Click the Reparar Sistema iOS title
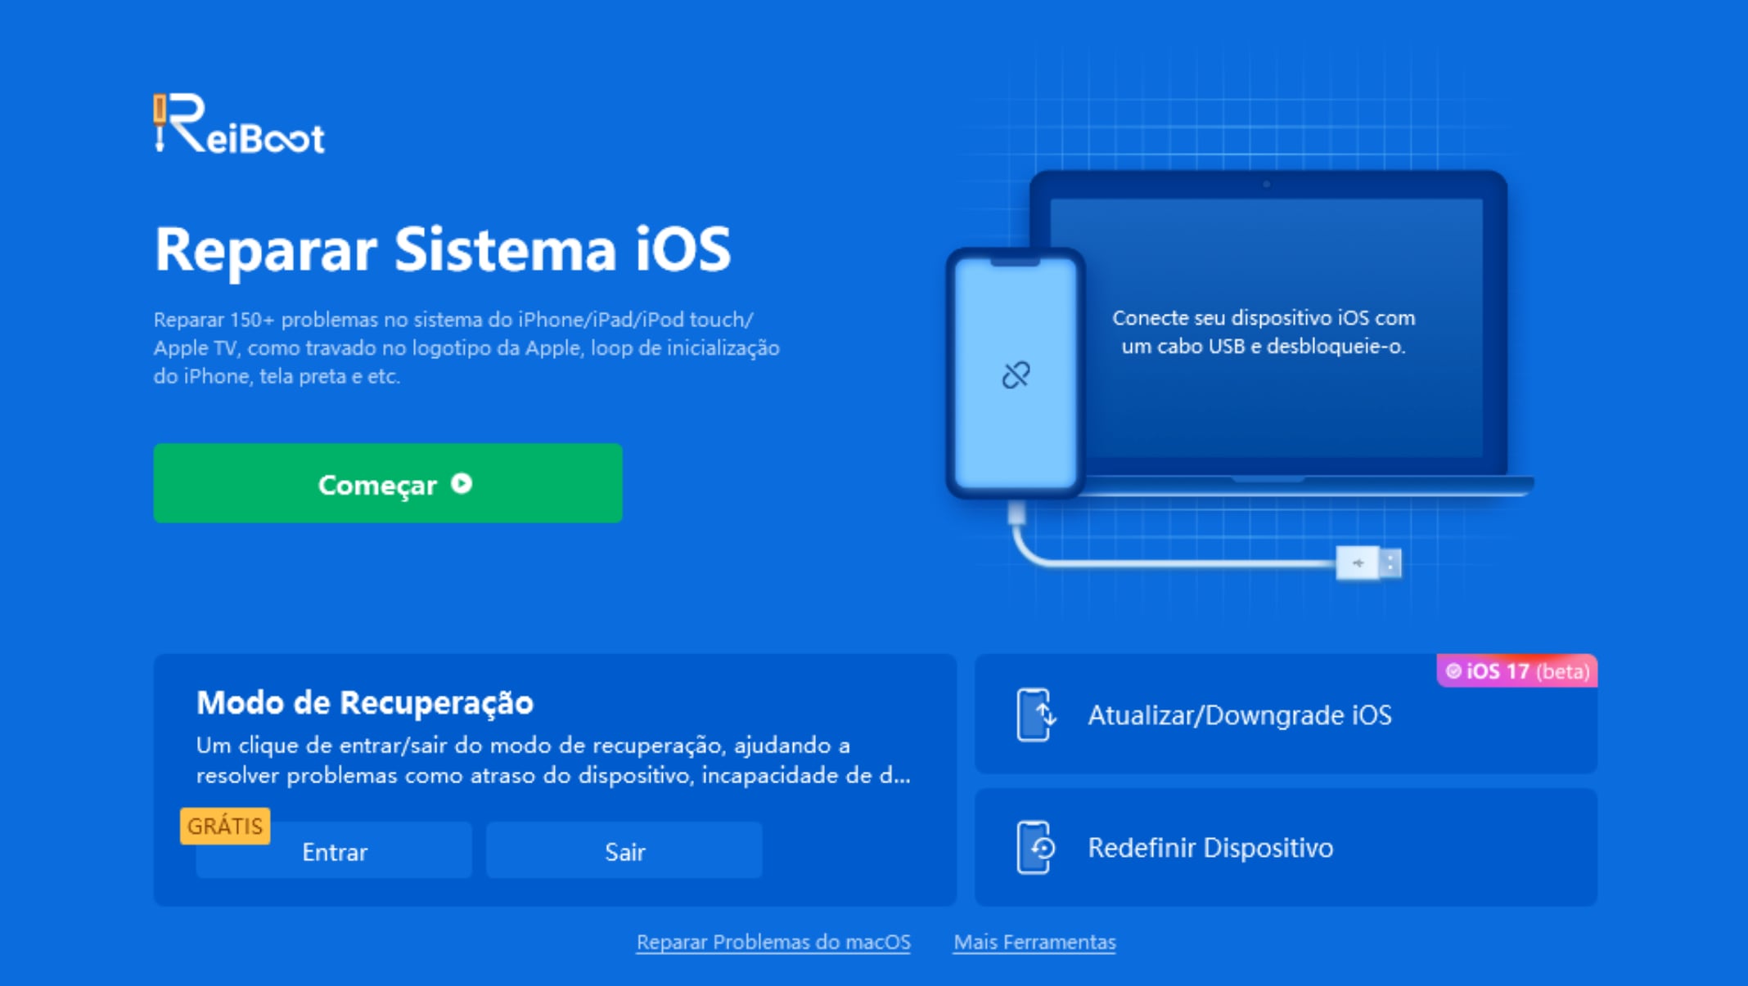Screen dimensions: 1748x986 (443, 249)
